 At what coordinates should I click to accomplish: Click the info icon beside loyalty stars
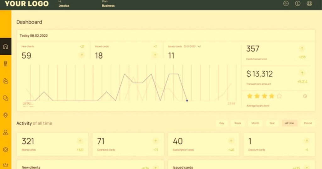tap(305, 96)
